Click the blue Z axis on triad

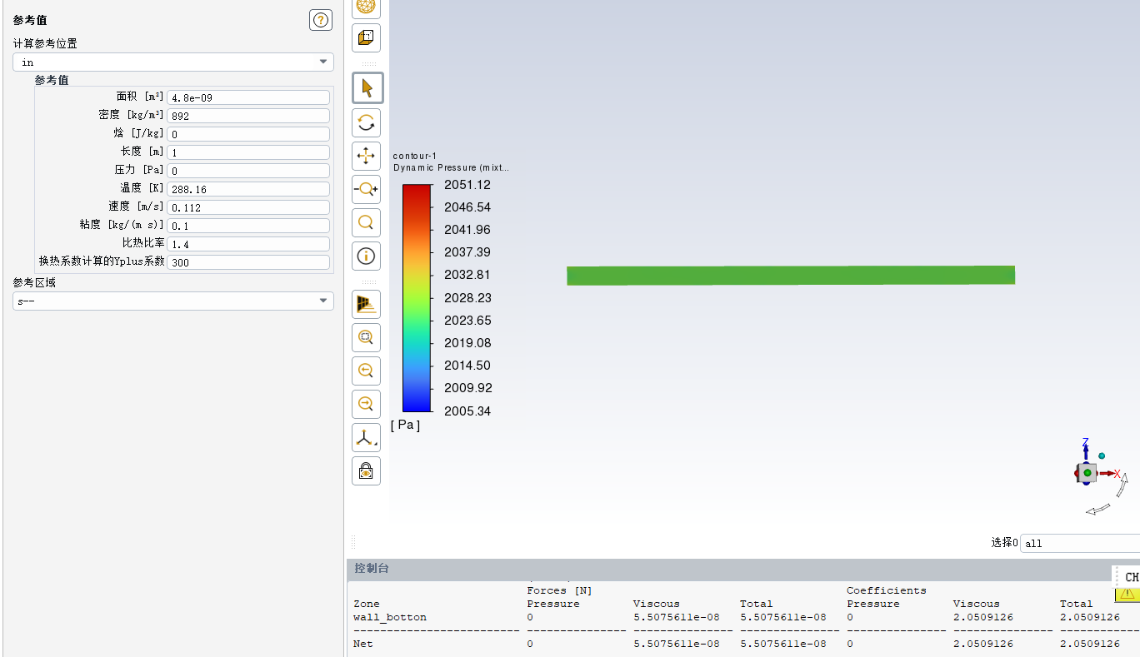point(1086,445)
